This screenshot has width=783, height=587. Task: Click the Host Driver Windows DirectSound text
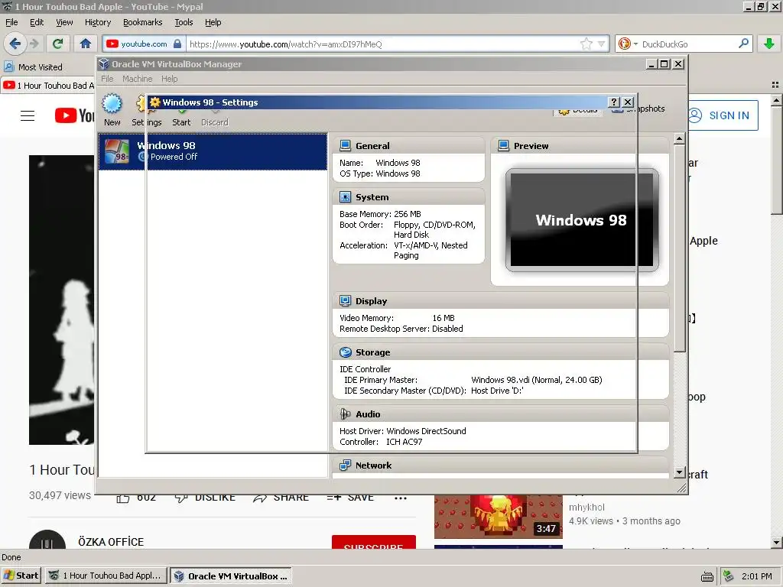click(x=402, y=431)
